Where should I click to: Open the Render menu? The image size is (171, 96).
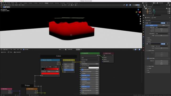[x=9, y=3]
